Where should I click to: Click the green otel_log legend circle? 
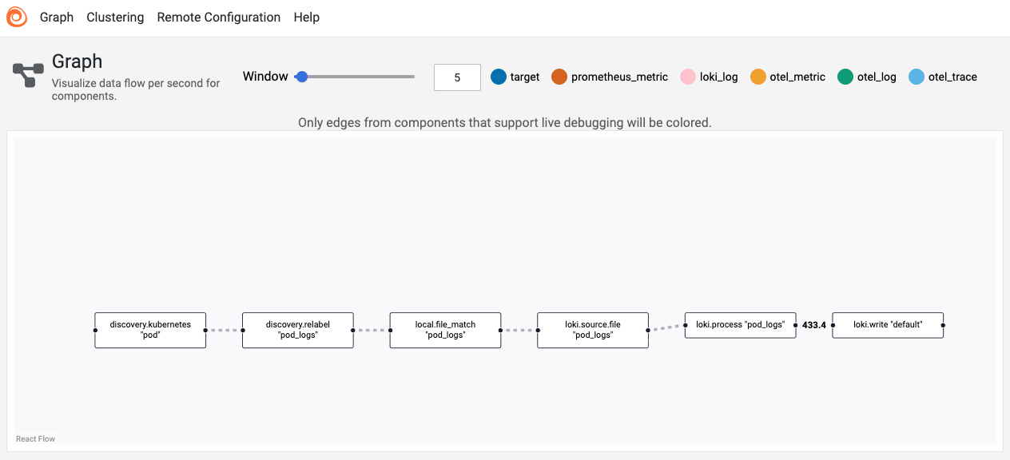845,77
